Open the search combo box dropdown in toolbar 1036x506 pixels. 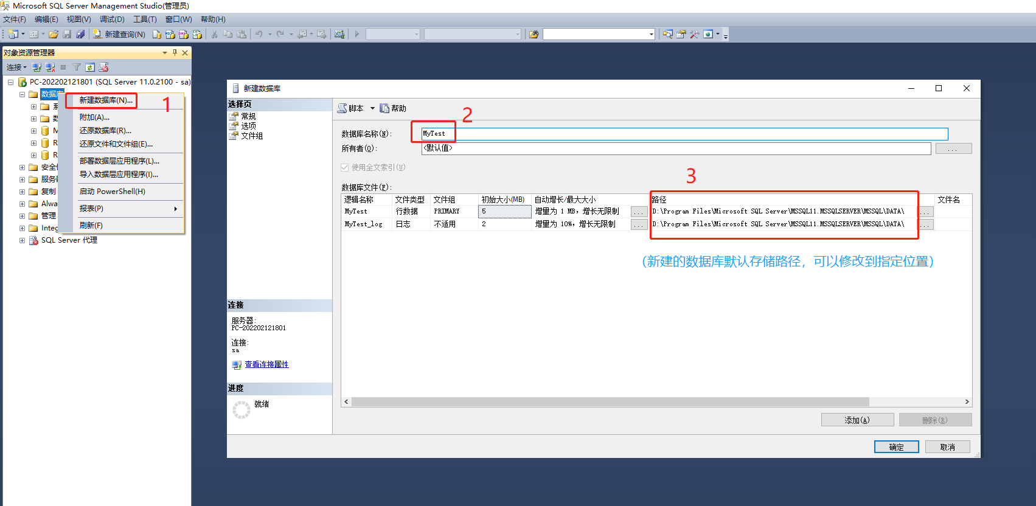[651, 34]
